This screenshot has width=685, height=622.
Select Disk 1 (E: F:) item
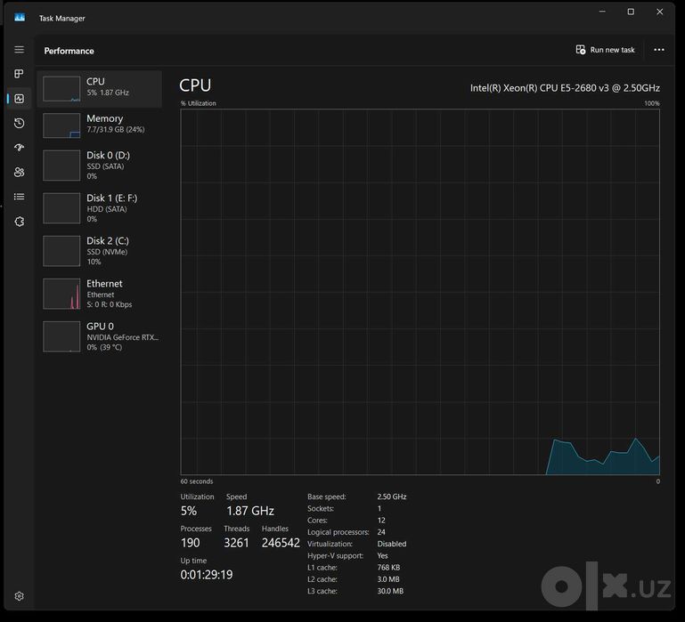pos(100,208)
